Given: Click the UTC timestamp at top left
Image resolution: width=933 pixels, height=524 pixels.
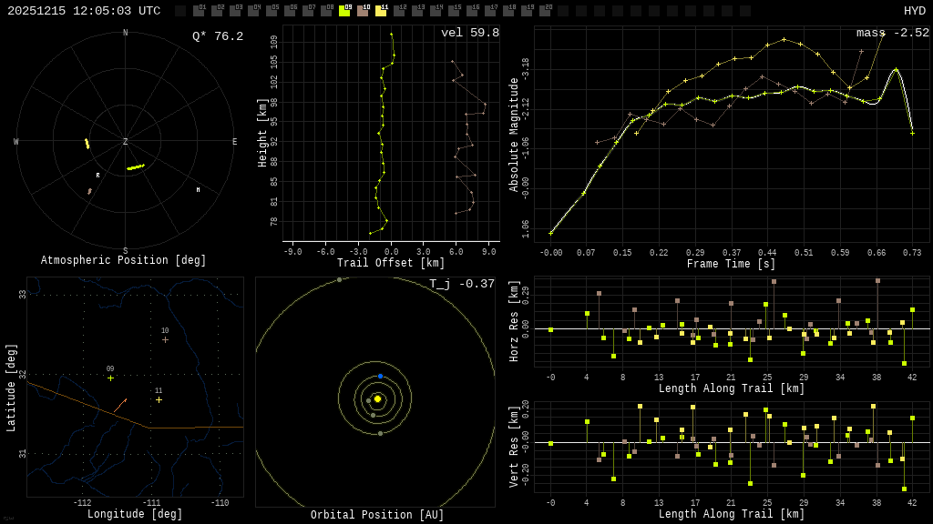Looking at the screenshot, I should [x=84, y=11].
